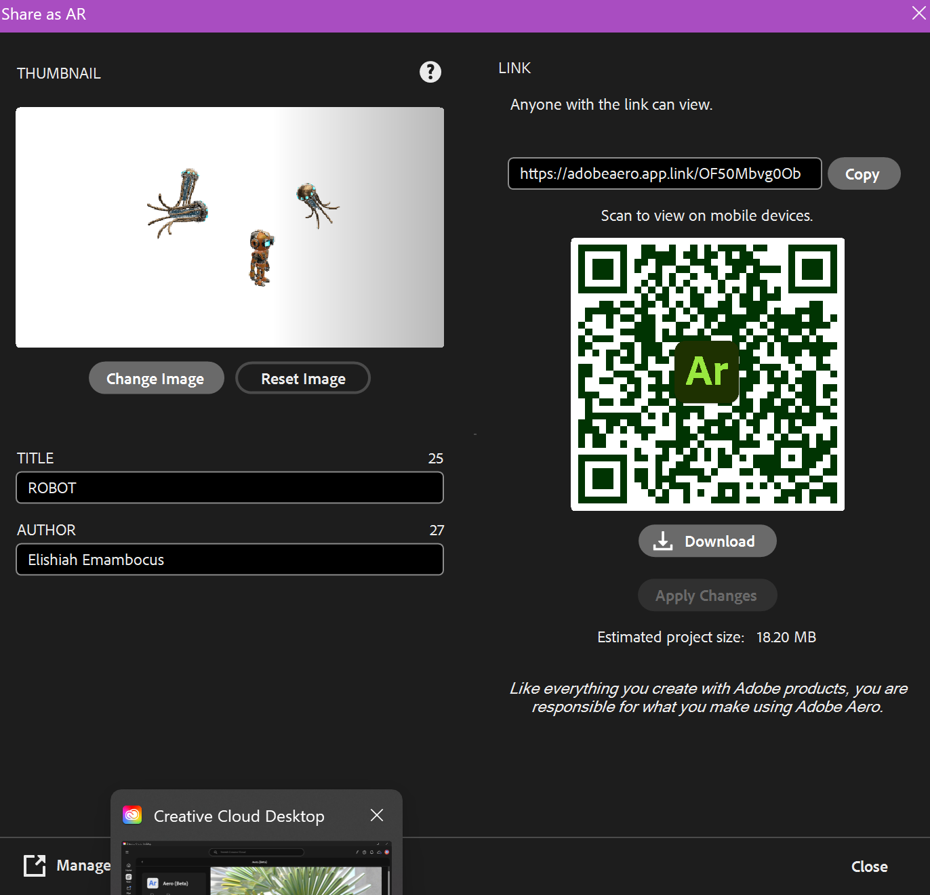This screenshot has width=930, height=895.
Task: Click the author character counter 27
Action: coord(437,530)
